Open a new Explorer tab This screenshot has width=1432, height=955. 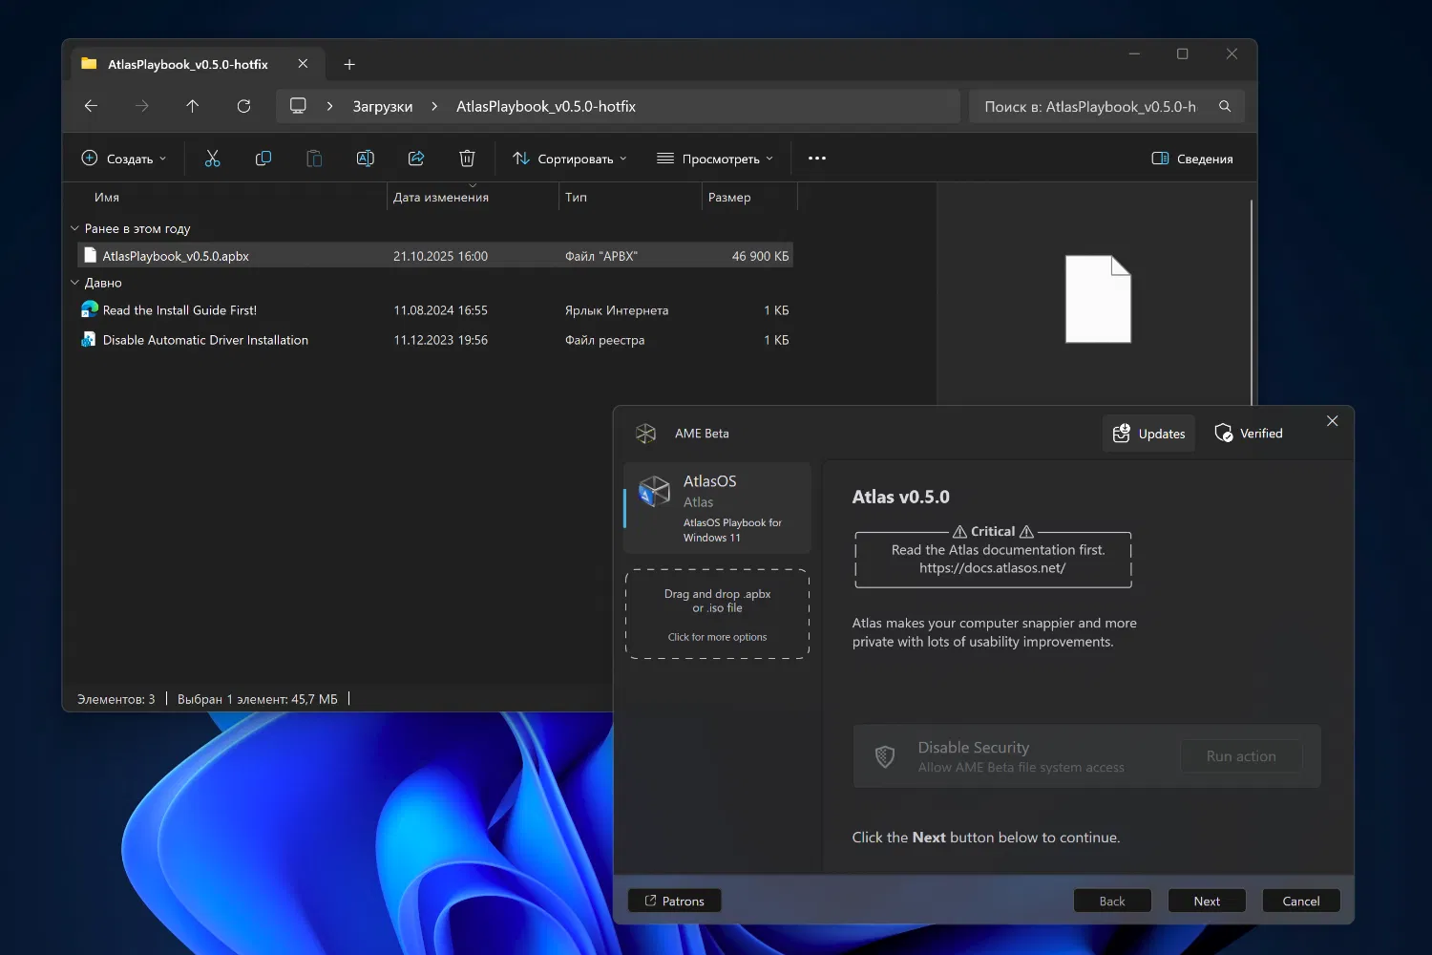pyautogui.click(x=349, y=64)
